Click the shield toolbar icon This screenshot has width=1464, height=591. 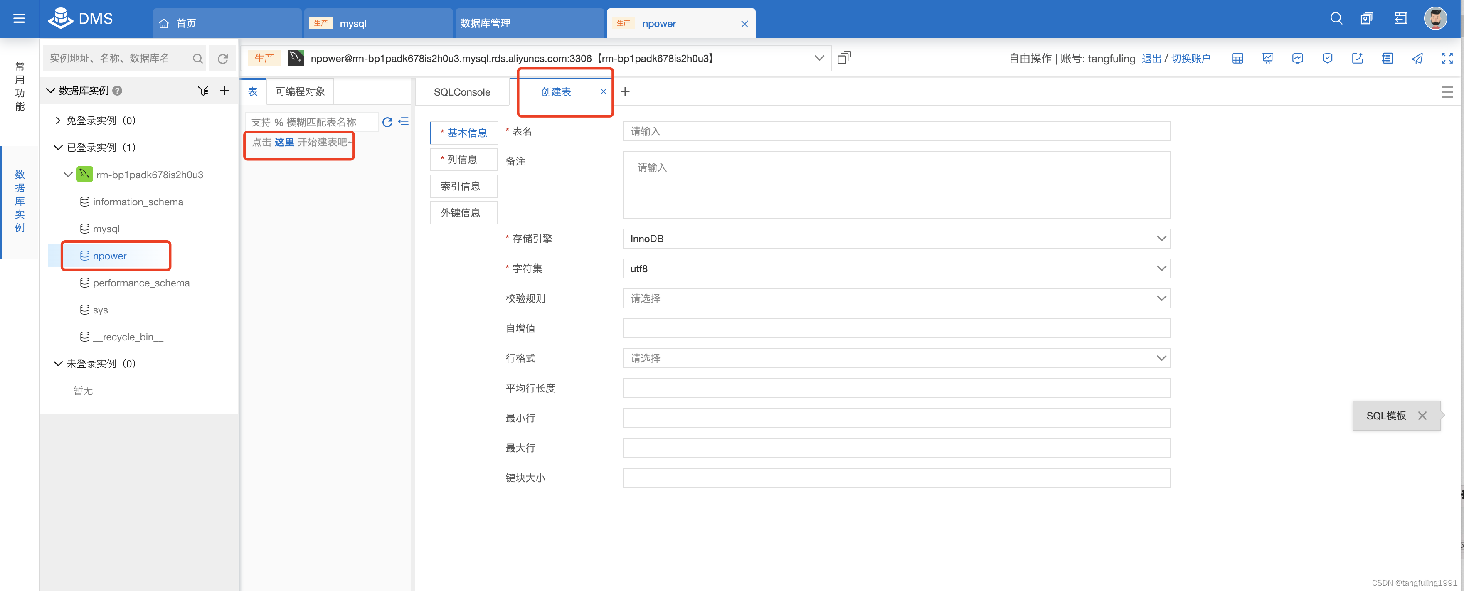(1328, 58)
